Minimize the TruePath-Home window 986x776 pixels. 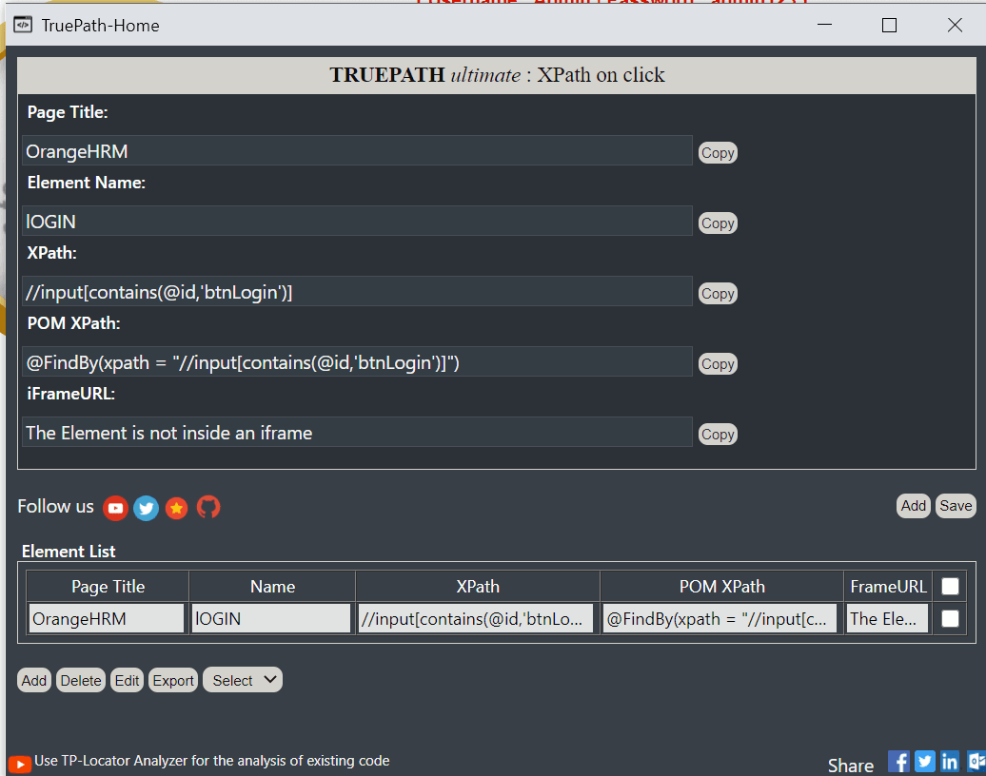click(x=824, y=25)
